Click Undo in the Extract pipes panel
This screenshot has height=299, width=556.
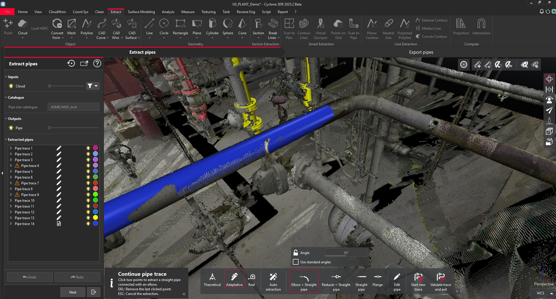pyautogui.click(x=30, y=277)
